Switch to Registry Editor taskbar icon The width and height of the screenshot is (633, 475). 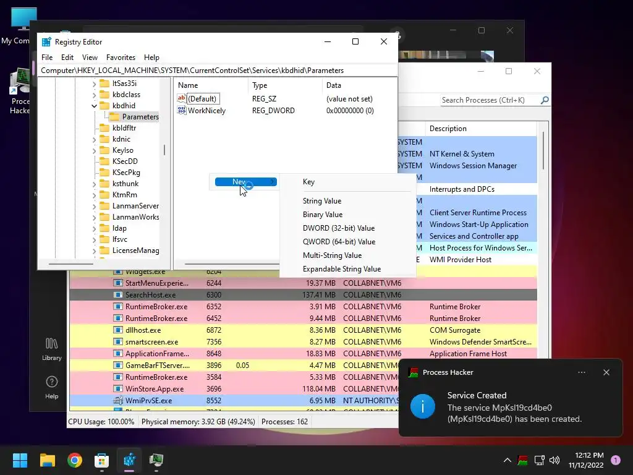click(129, 460)
